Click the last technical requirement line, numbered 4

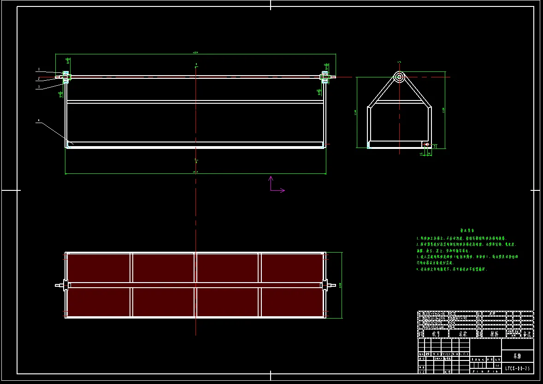tap(452, 269)
